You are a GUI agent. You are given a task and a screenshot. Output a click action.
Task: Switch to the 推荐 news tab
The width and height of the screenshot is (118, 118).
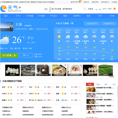pyautogui.click(x=90, y=85)
